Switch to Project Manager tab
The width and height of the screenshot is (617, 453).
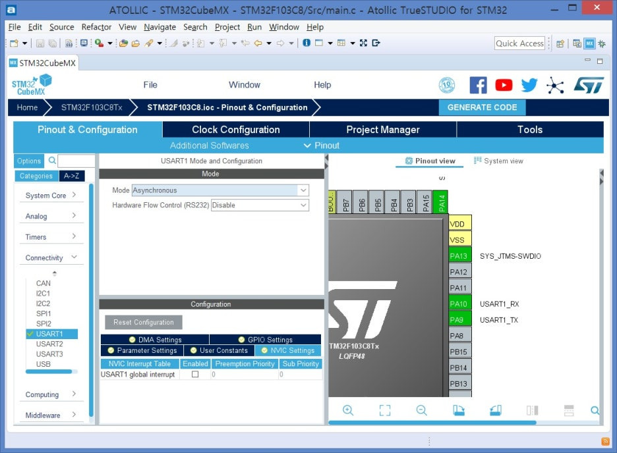coord(383,130)
